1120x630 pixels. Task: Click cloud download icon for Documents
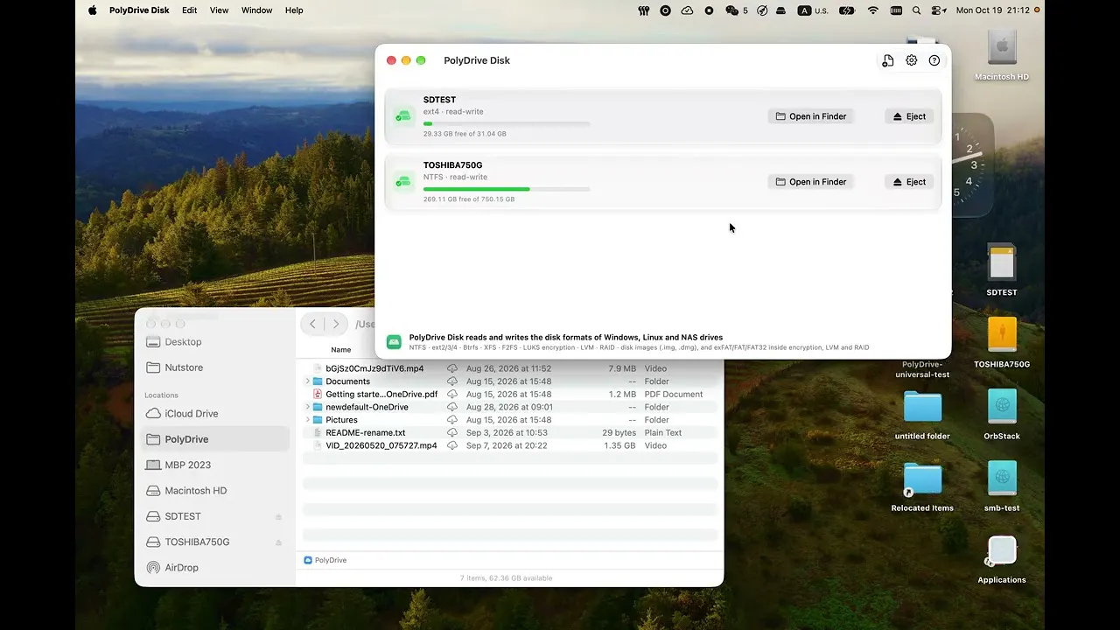[452, 381]
